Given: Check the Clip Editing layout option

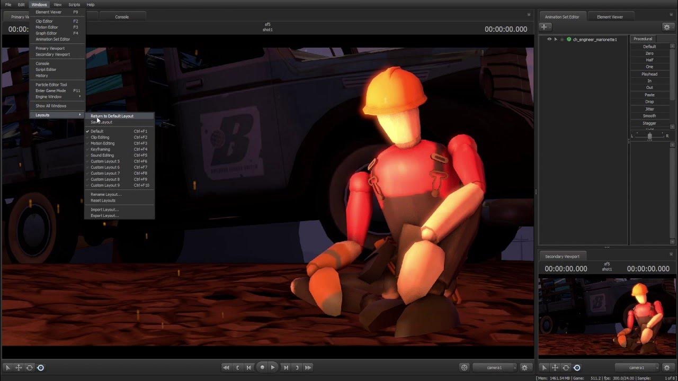Looking at the screenshot, I should (119, 138).
